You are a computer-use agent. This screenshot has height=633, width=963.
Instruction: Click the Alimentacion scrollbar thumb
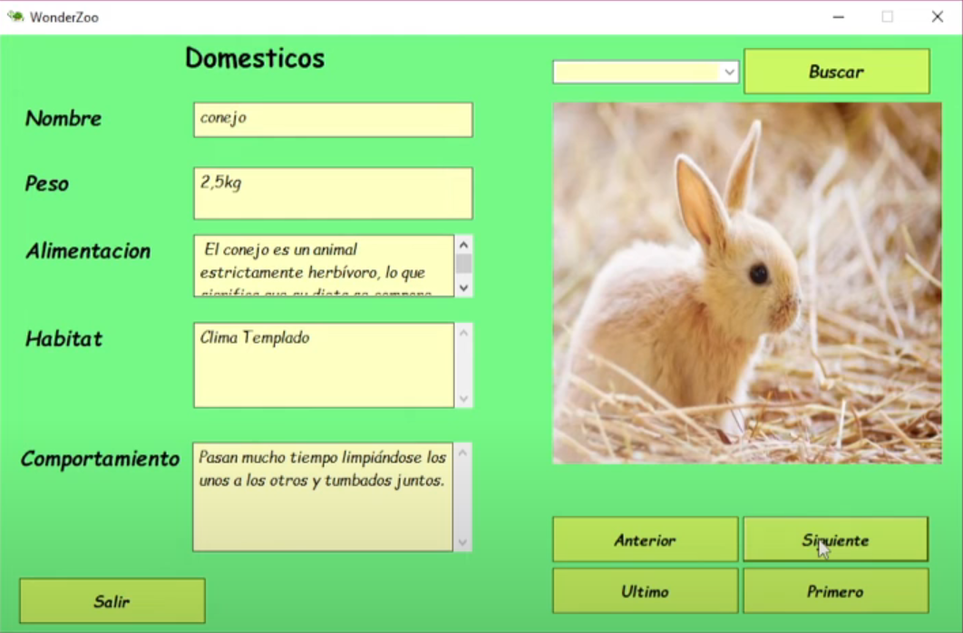click(x=463, y=265)
